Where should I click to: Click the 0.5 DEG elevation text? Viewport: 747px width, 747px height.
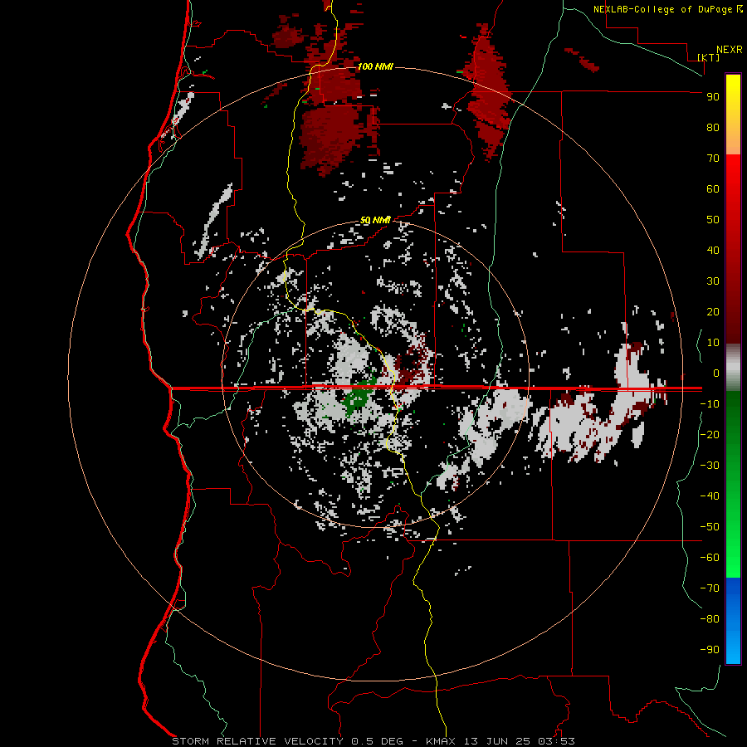pos(378,741)
